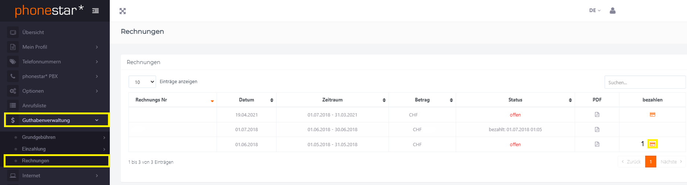Click highlighted pay icon for 01.06.2018 invoice

tap(652, 144)
